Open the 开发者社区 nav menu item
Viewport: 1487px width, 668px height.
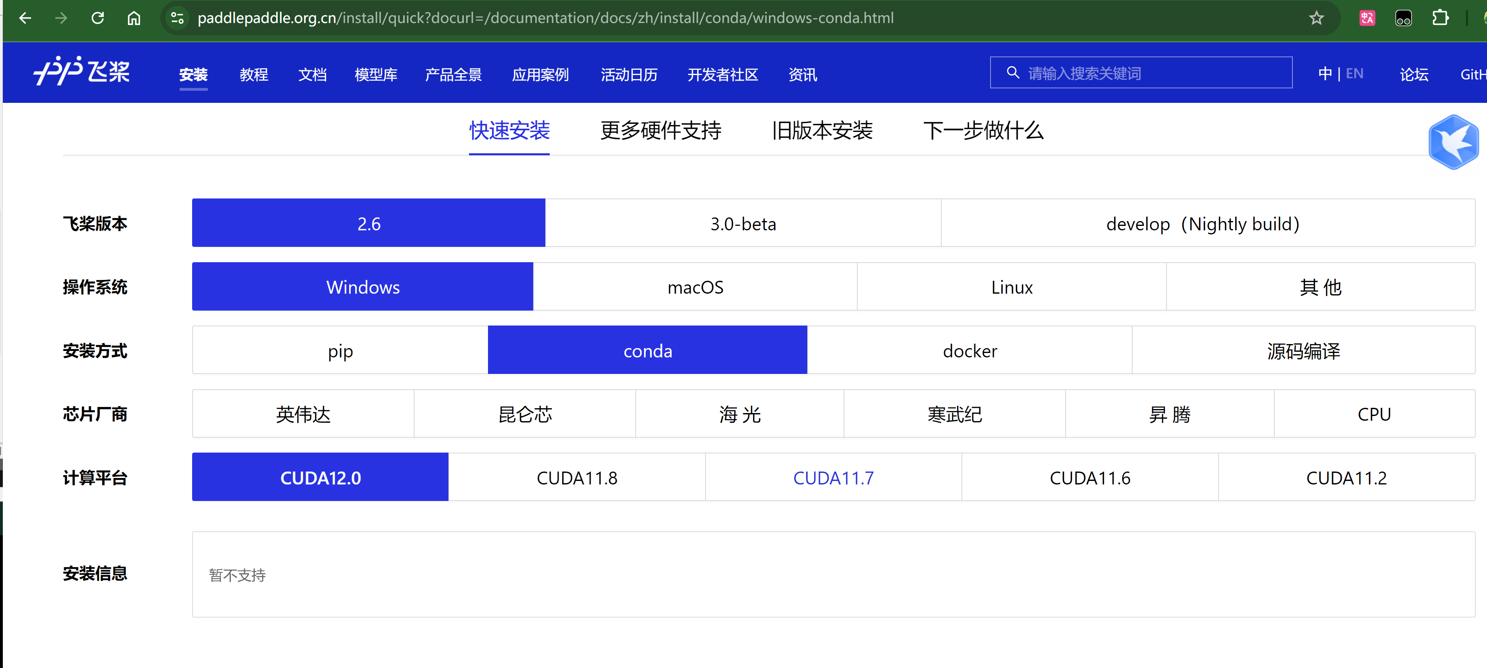(x=723, y=74)
